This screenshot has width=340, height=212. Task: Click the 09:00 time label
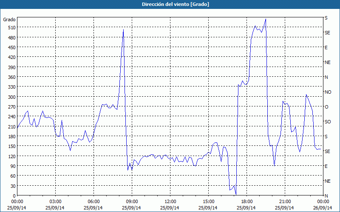pyautogui.click(x=132, y=202)
